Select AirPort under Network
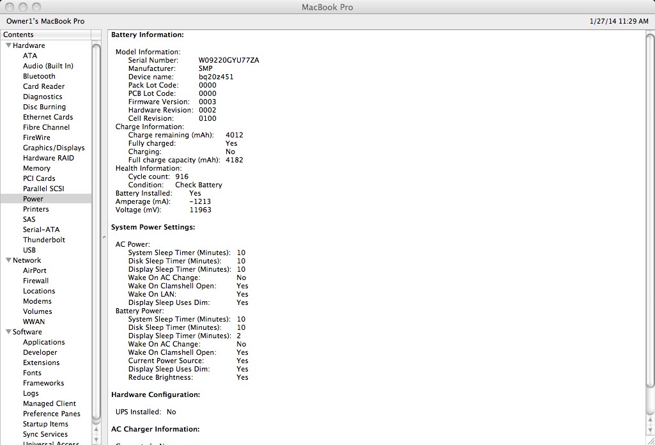Image resolution: width=655 pixels, height=445 pixels. click(35, 270)
